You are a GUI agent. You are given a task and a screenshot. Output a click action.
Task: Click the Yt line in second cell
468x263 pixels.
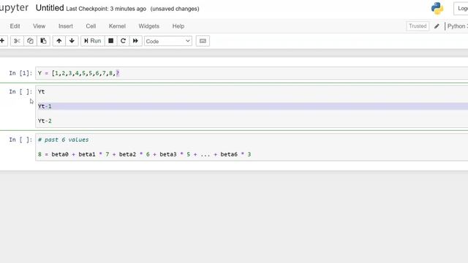coord(41,91)
